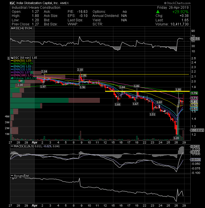Click the green up-arrow change indicator
205x208 pixels.
point(158,12)
